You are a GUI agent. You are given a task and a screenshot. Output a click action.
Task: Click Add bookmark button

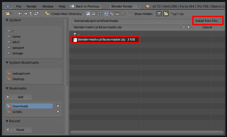pyautogui.click(x=18, y=97)
